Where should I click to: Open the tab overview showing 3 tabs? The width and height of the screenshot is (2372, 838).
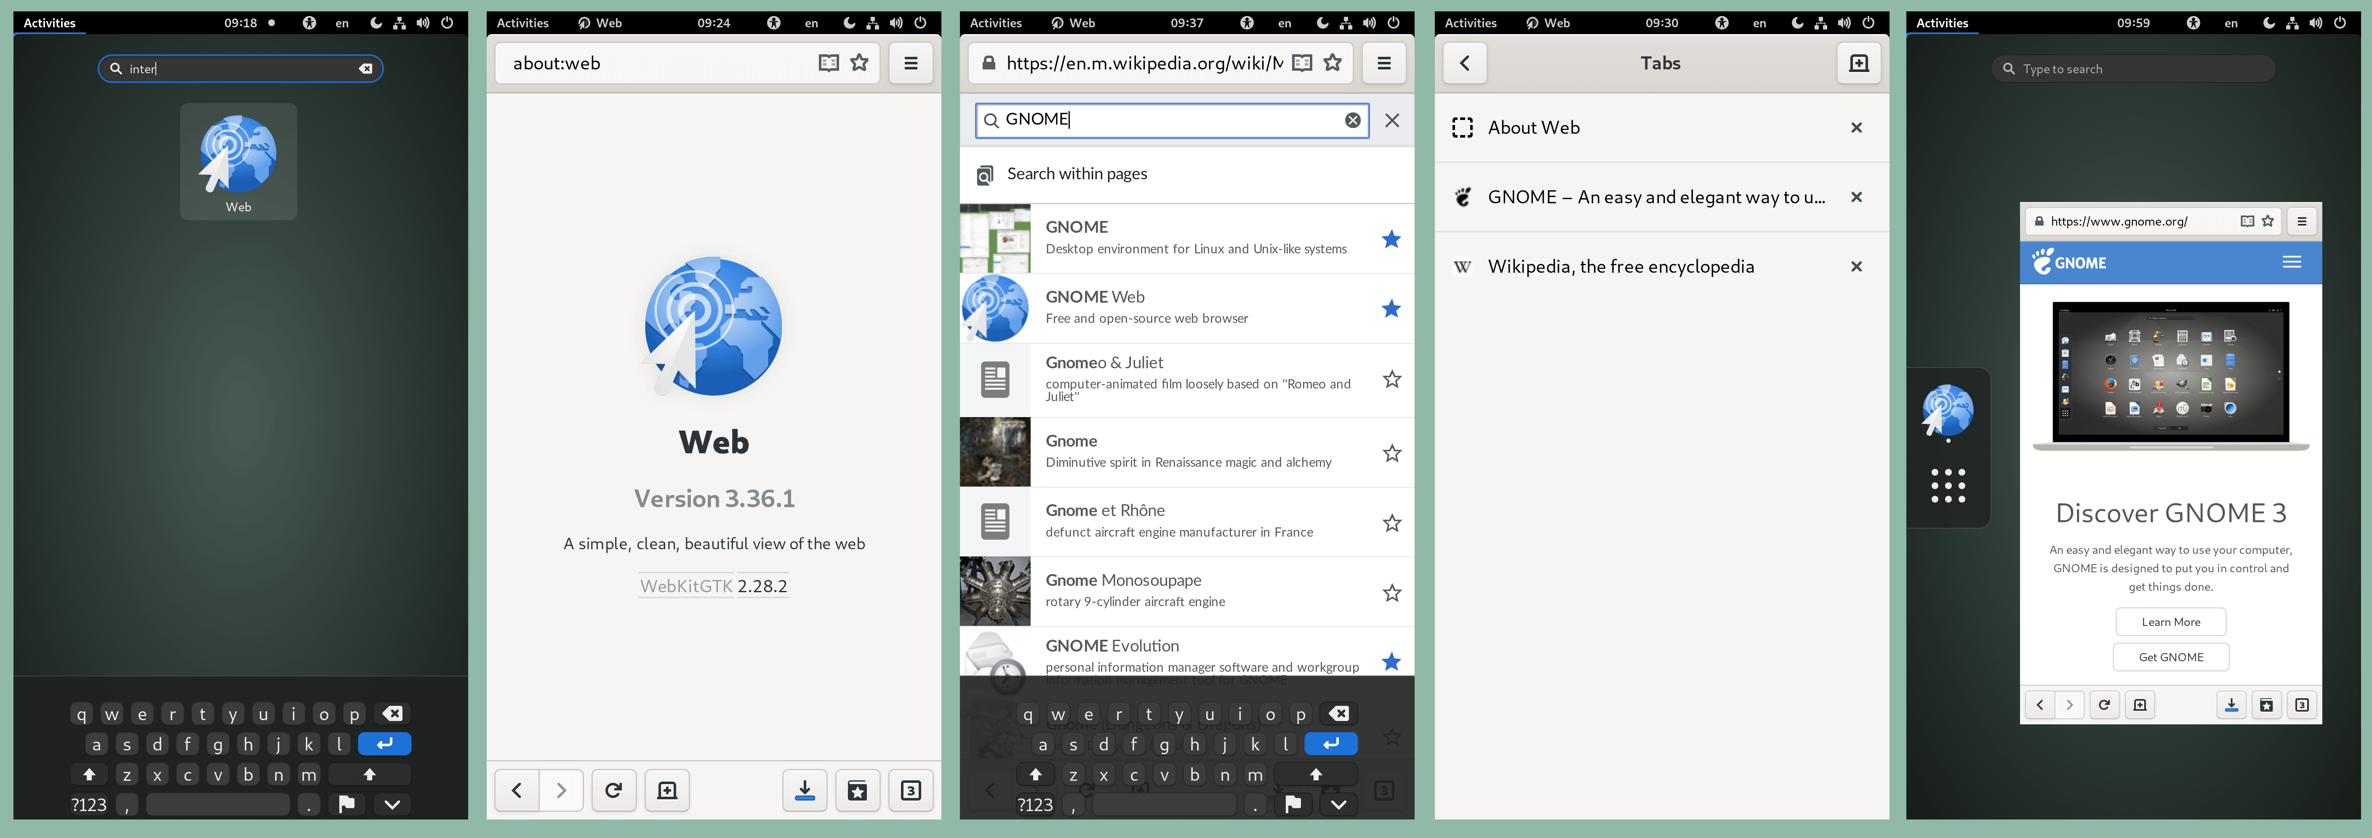[x=911, y=789]
